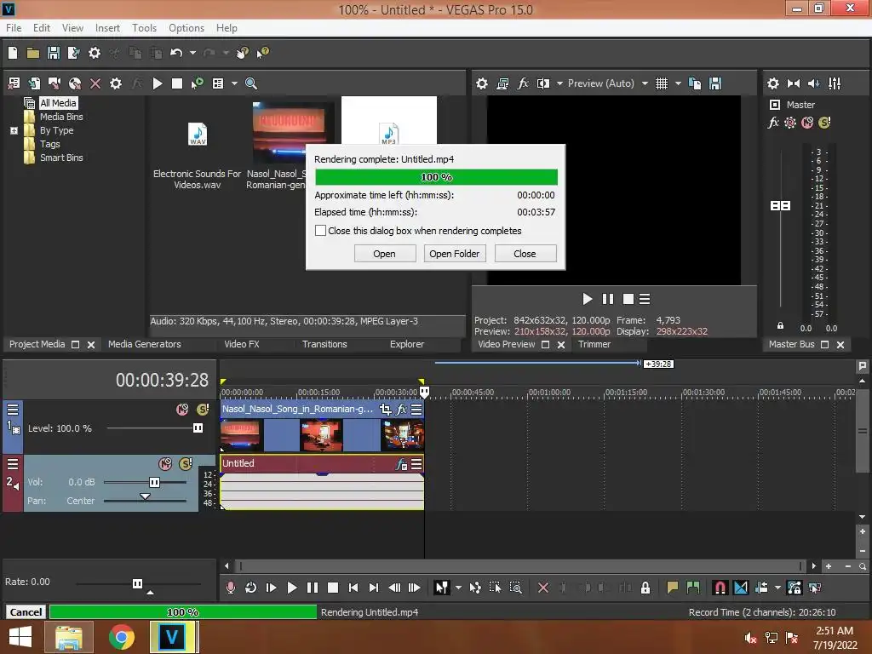
Task: Stop media preview in Project Media toolbar
Action: [177, 83]
